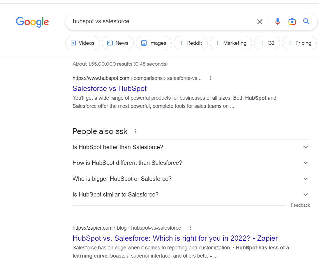This screenshot has height=259, width=319.
Task: Expand 'Is HubSpot better than Salesforce?'
Action: pos(306,147)
